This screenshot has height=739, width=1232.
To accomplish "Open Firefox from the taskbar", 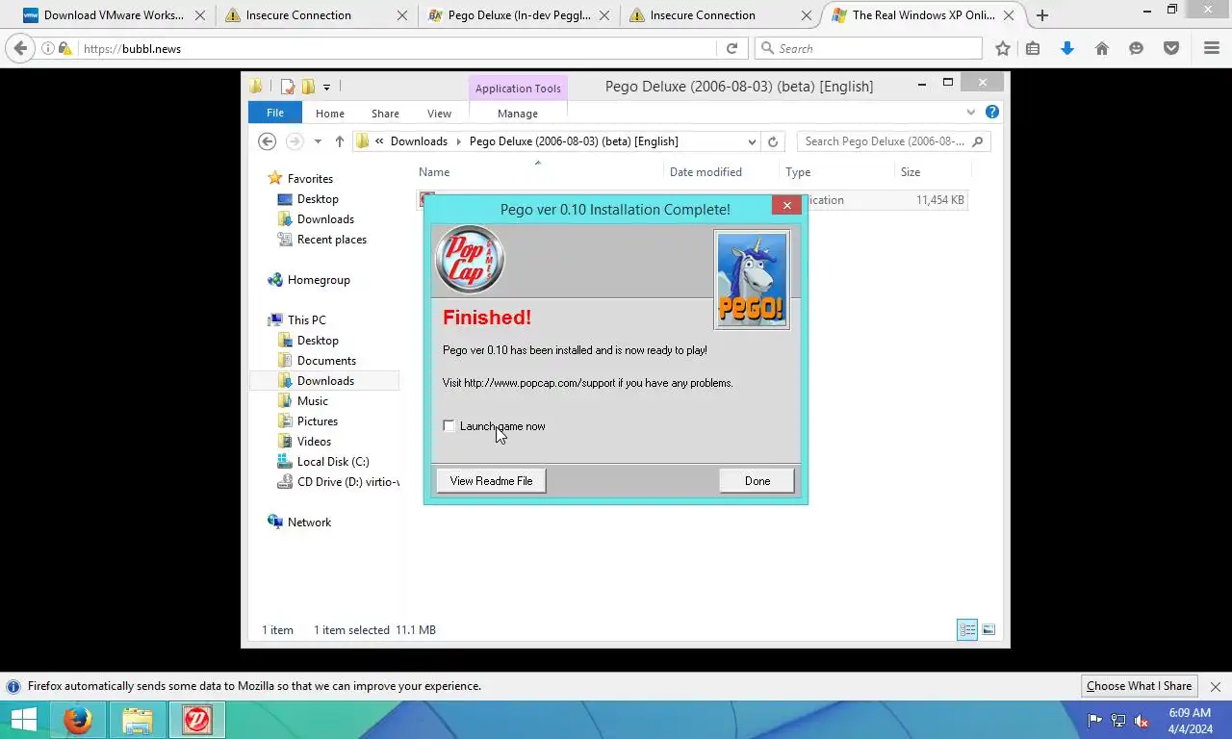I will point(78,720).
